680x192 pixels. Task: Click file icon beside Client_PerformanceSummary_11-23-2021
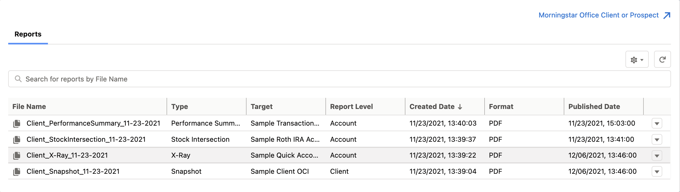click(17, 124)
